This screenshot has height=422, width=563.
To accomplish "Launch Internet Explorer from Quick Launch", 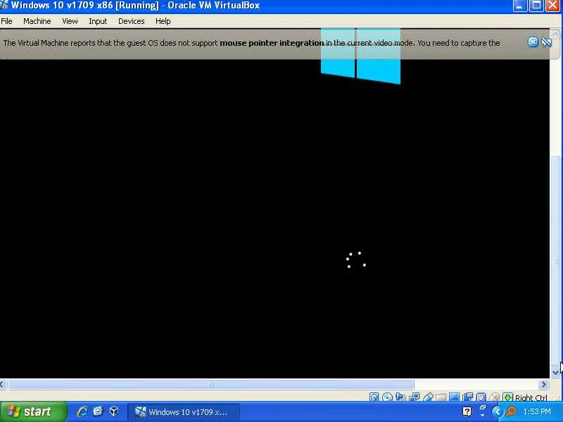I will (82, 411).
